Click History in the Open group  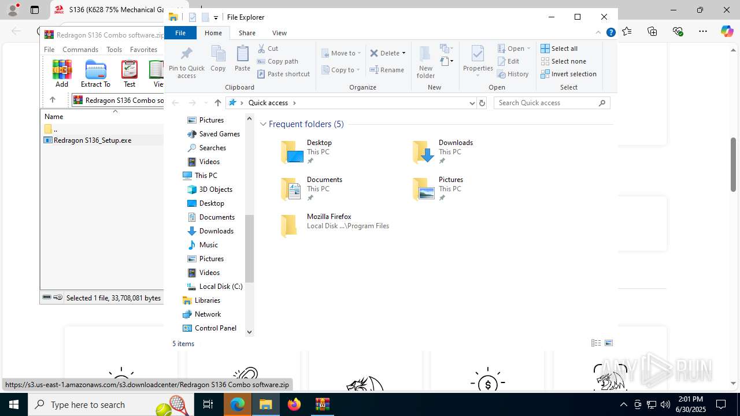click(x=513, y=74)
